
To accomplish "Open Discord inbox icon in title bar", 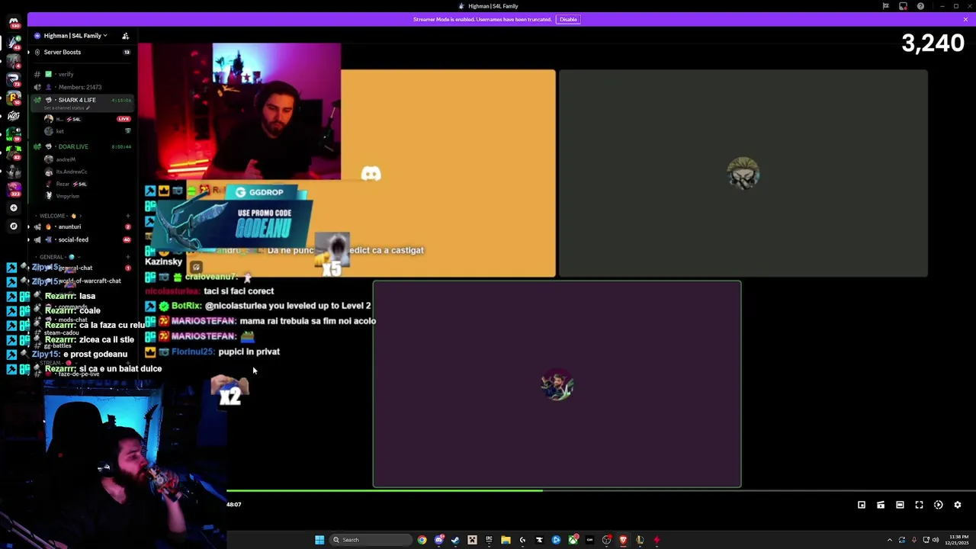I will click(x=903, y=6).
